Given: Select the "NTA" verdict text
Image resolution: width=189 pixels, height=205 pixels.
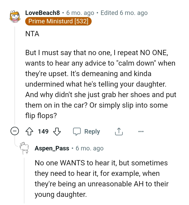Looking at the screenshot, I should (32, 34).
